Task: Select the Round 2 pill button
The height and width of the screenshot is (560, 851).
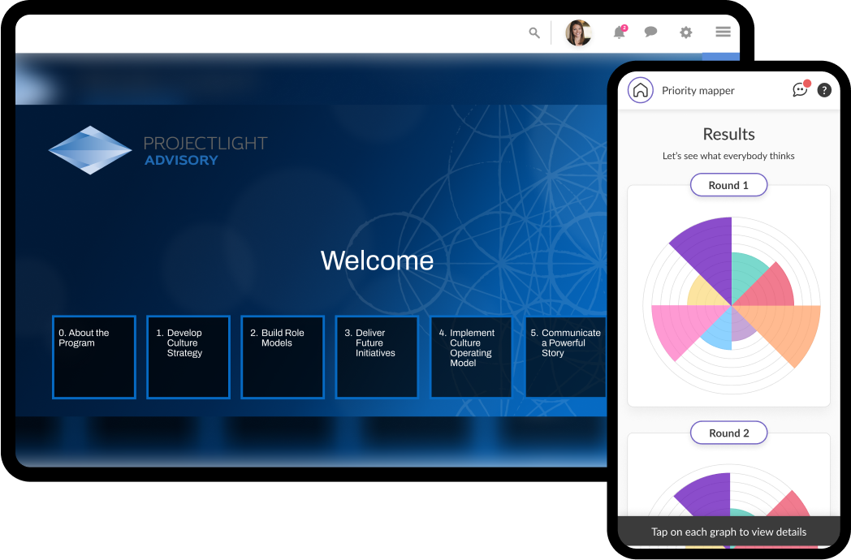Action: (728, 433)
